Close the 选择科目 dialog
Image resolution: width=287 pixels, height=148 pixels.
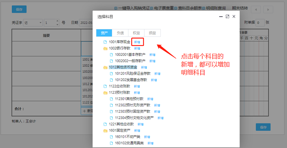(234, 17)
